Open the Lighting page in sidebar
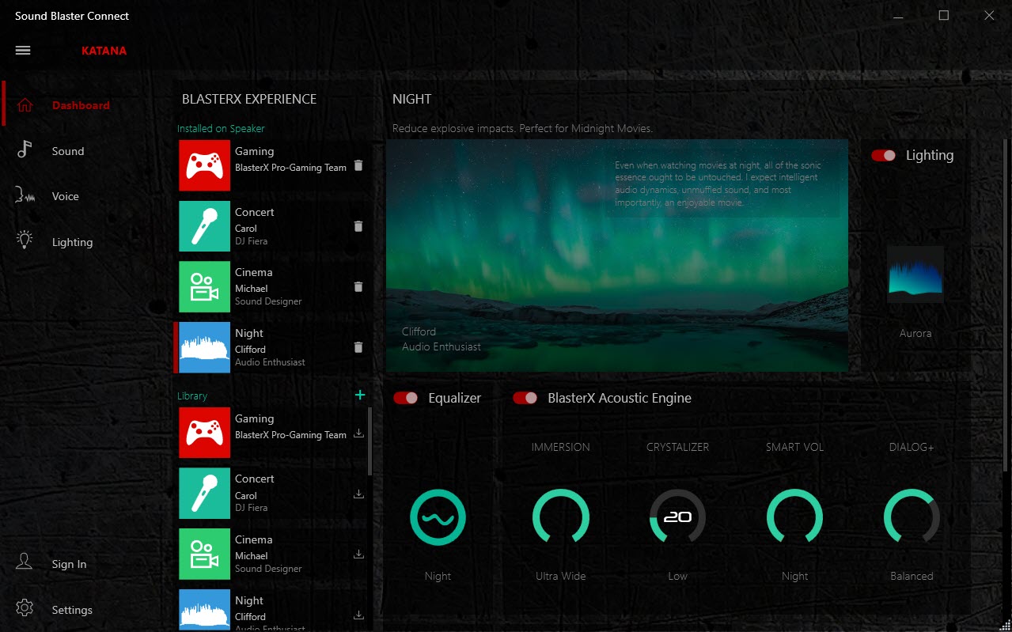 [73, 242]
